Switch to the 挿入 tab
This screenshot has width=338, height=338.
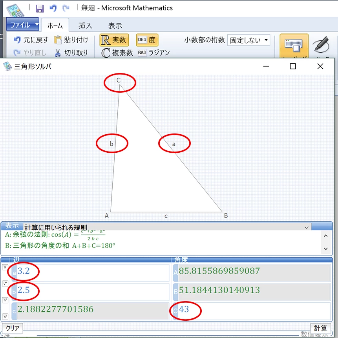[x=85, y=26]
